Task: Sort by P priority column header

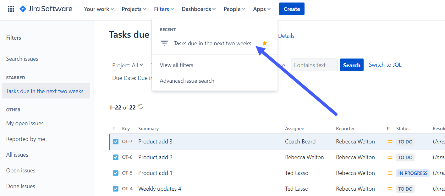Action: tap(388, 129)
